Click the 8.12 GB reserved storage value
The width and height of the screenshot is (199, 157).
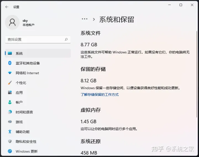click(88, 81)
